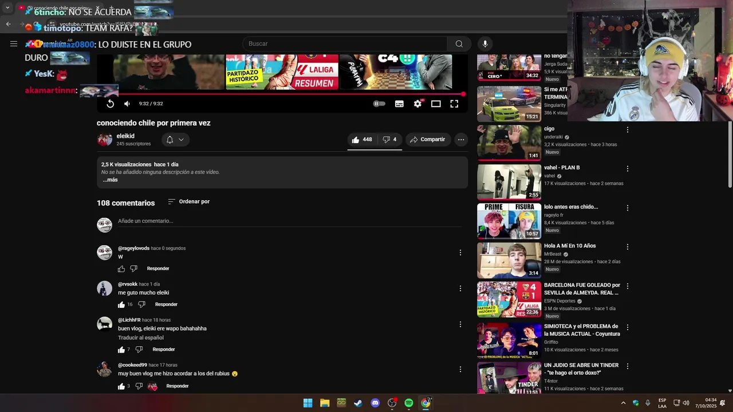Enter fullscreen with the fullscreen icon
Viewport: 733px width, 412px height.
[x=454, y=104]
